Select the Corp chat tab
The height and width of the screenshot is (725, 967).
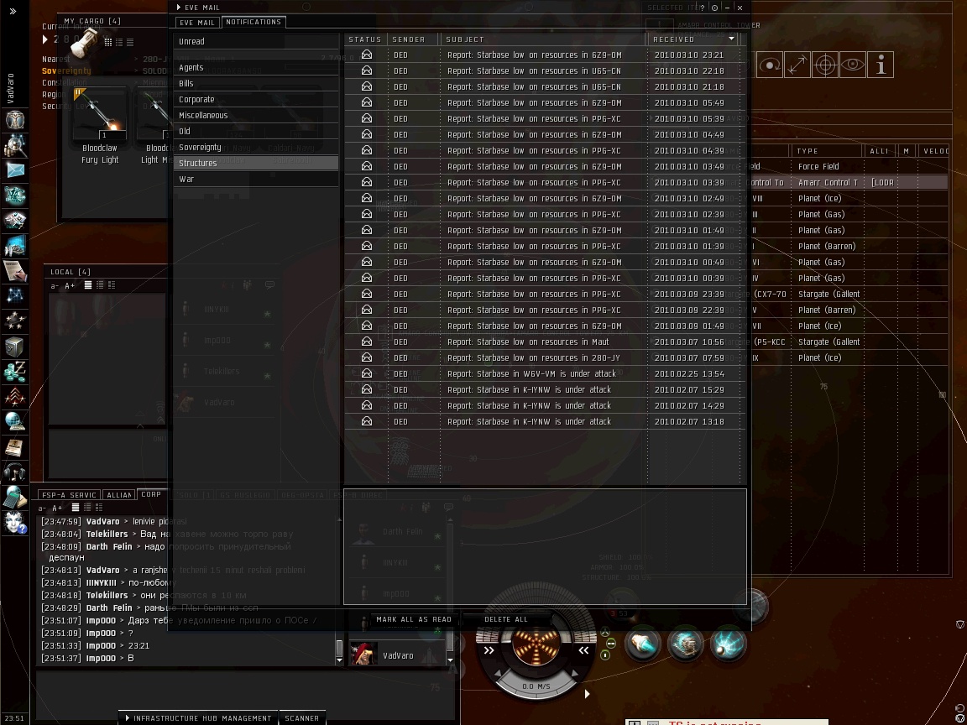[x=151, y=494]
